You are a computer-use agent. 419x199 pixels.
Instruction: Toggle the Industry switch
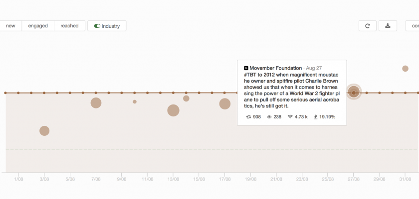tap(97, 26)
